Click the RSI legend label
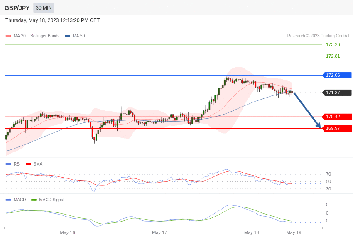 coord(17,164)
